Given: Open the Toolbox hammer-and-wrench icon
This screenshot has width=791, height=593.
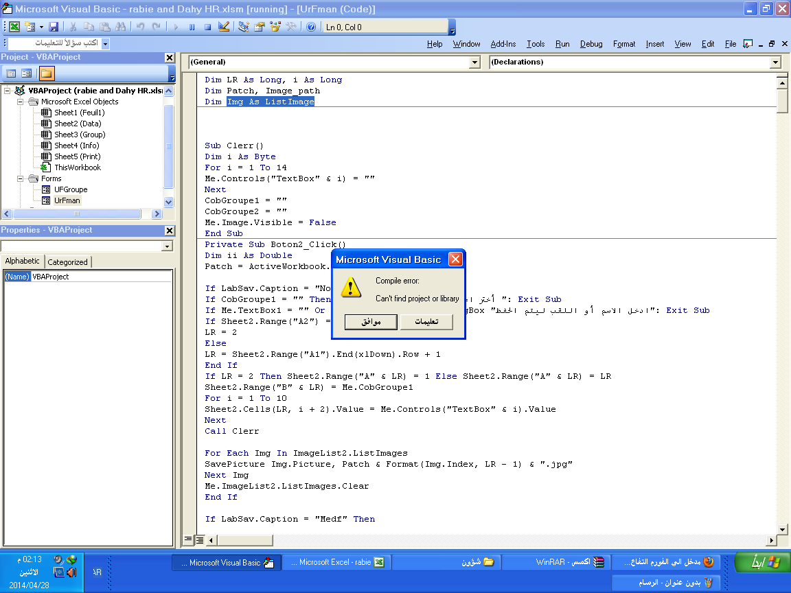Looking at the screenshot, I should tap(291, 27).
